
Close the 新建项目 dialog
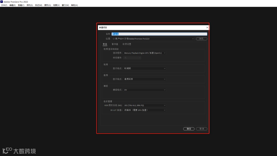click(x=207, y=27)
